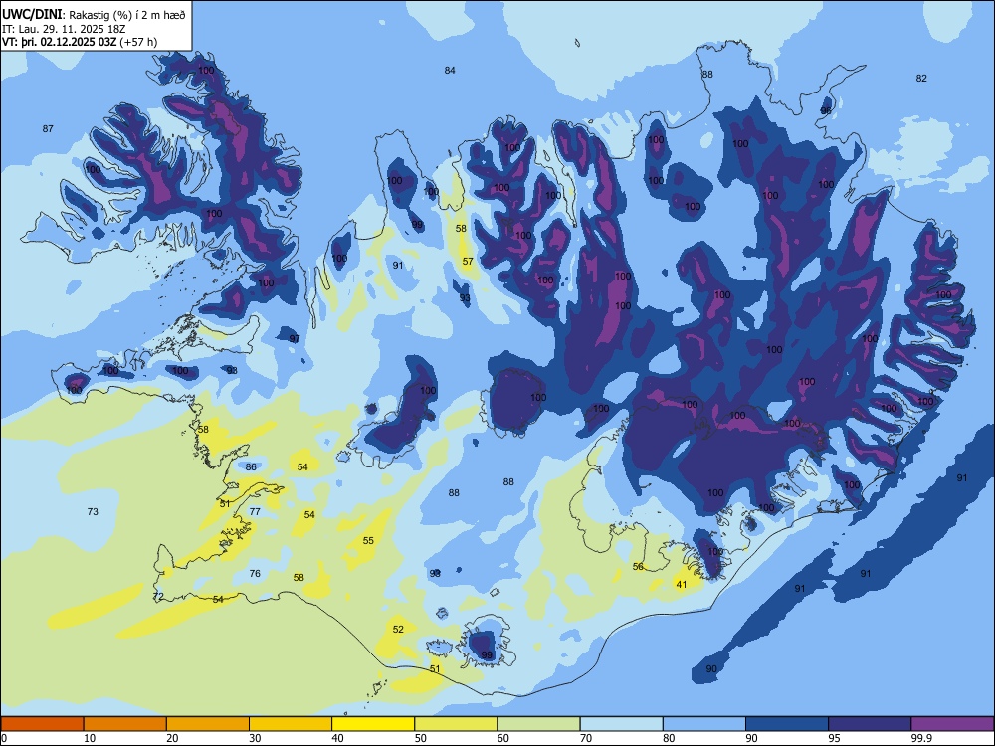This screenshot has width=995, height=746.
Task: Click the map value '73' in southwest sea
Action: coord(93,512)
